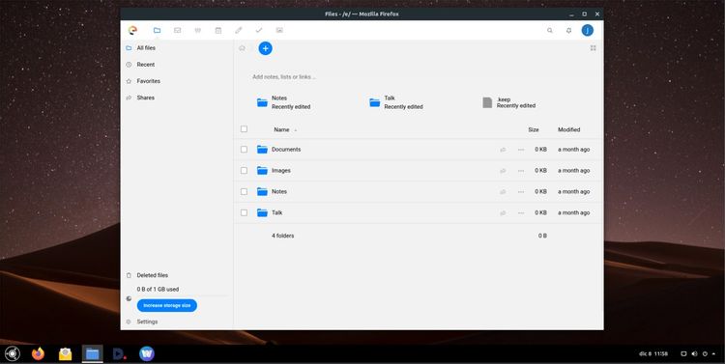Screen dimensions: 725x364
Task: Open the three-dots menu for Images
Action: pos(521,171)
